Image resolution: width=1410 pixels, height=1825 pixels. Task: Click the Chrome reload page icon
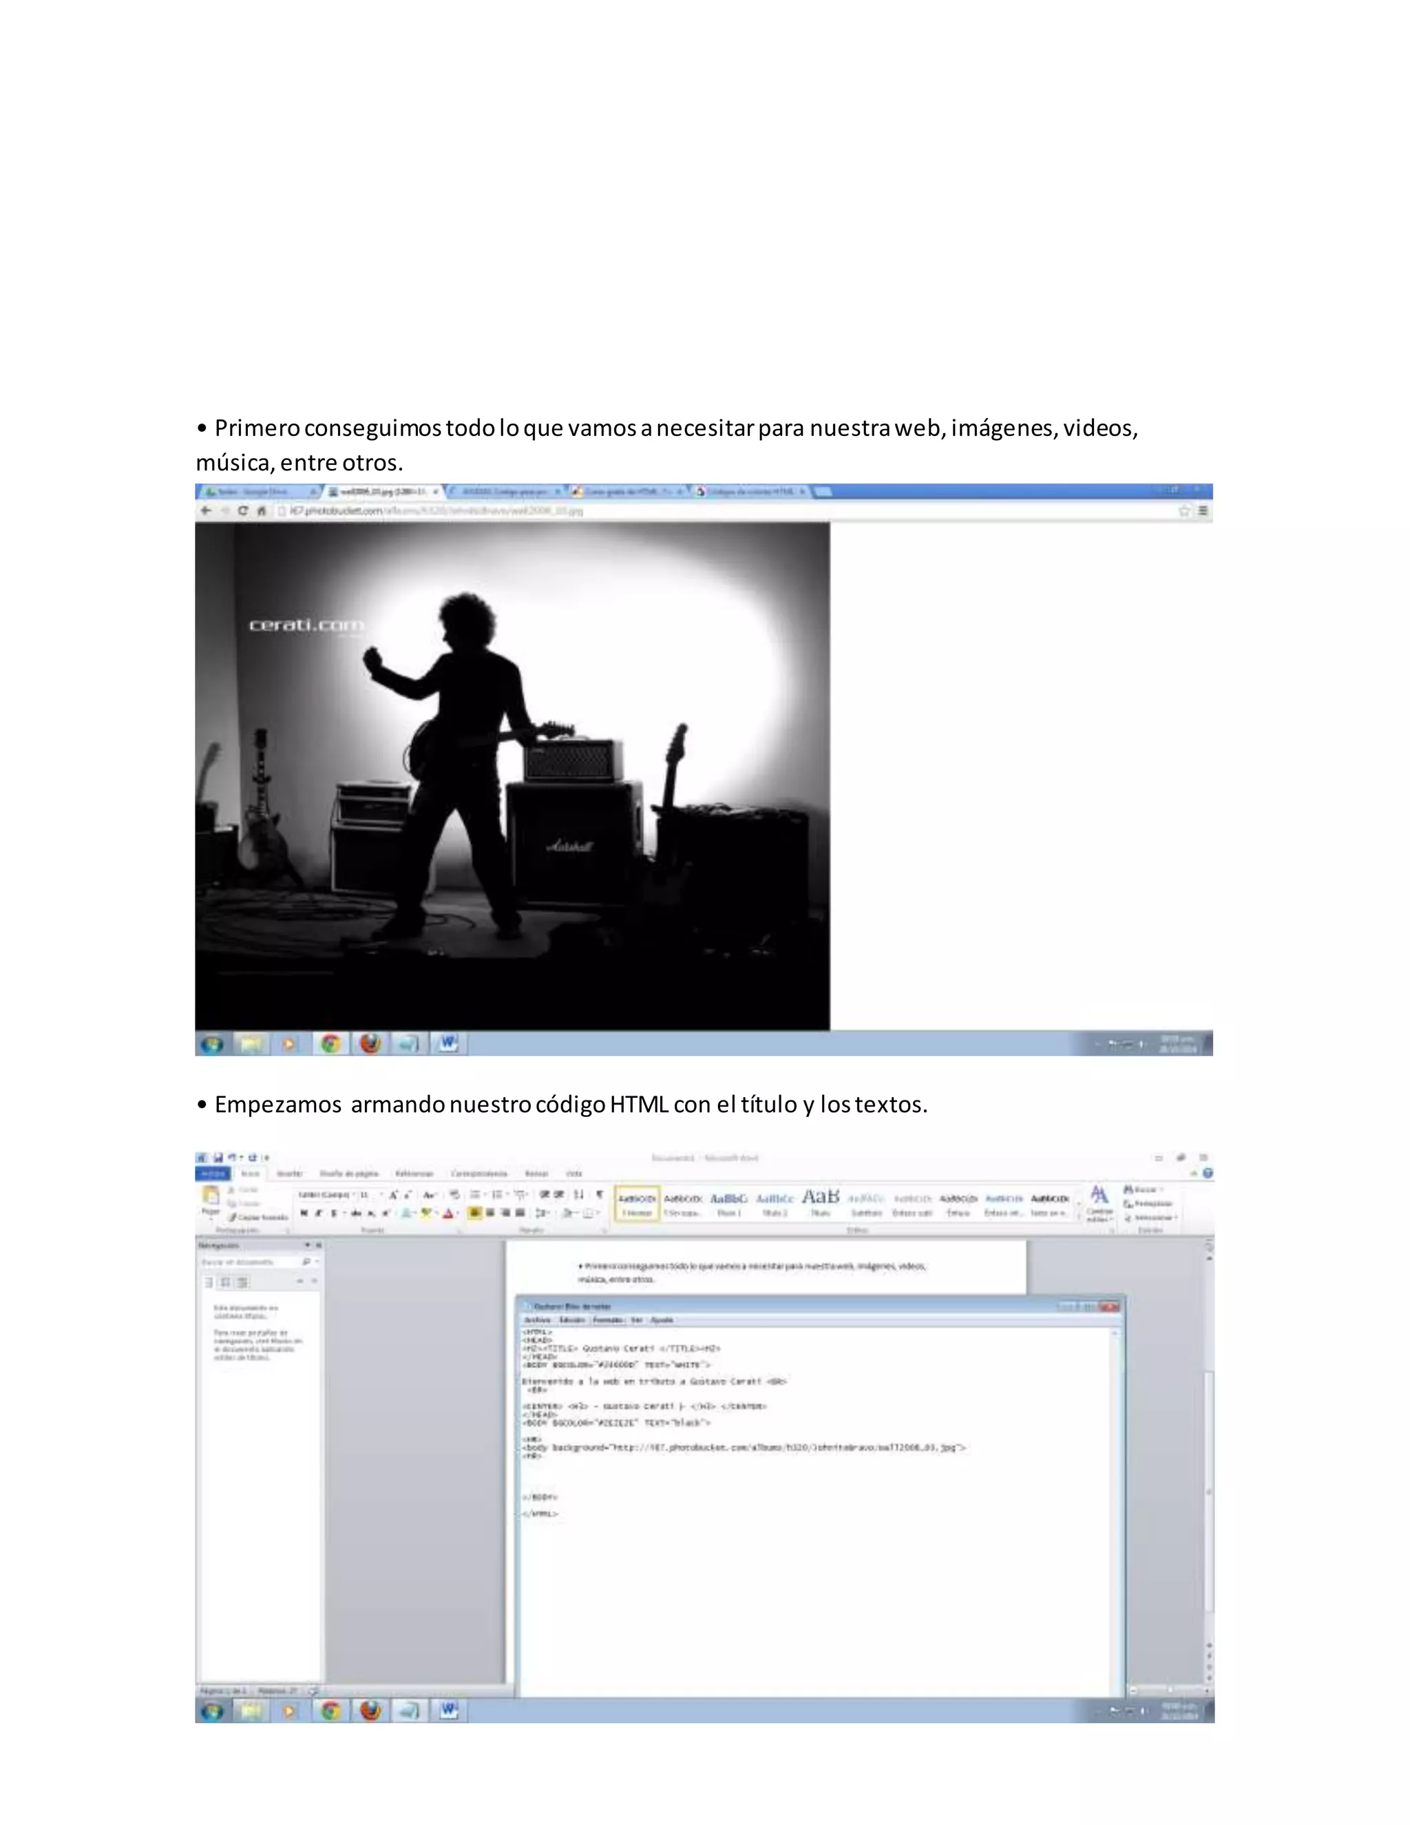coord(243,510)
